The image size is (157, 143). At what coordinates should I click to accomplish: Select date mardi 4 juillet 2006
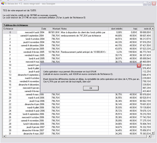[x=36, y=108]
